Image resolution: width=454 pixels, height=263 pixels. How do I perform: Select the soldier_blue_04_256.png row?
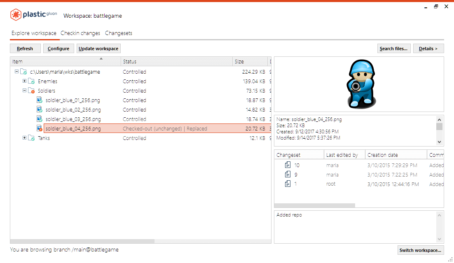[x=157, y=128]
